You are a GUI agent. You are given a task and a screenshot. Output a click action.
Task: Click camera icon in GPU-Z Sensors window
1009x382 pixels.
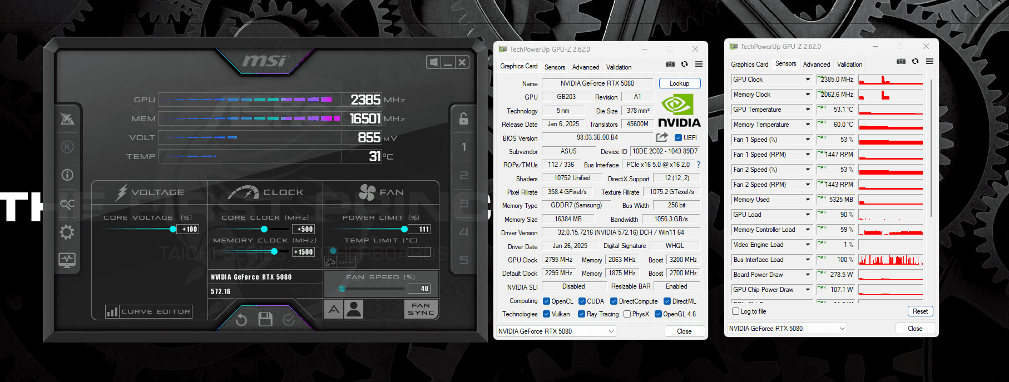901,61
